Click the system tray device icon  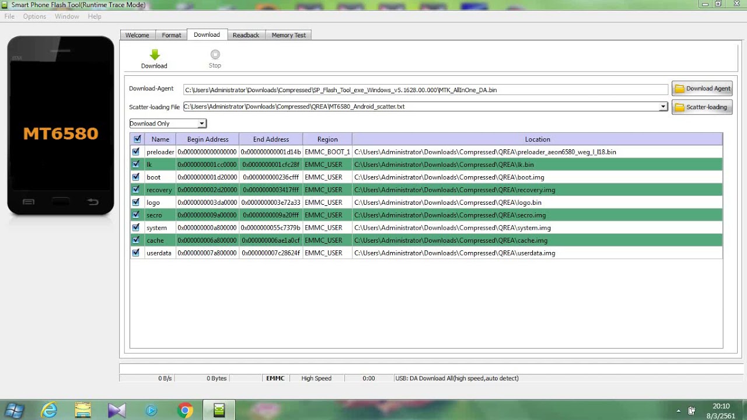coord(692,411)
